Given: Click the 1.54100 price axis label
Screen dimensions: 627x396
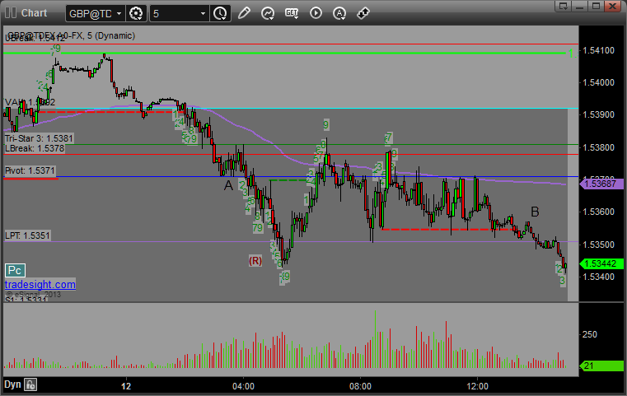Looking at the screenshot, I should pyautogui.click(x=599, y=50).
